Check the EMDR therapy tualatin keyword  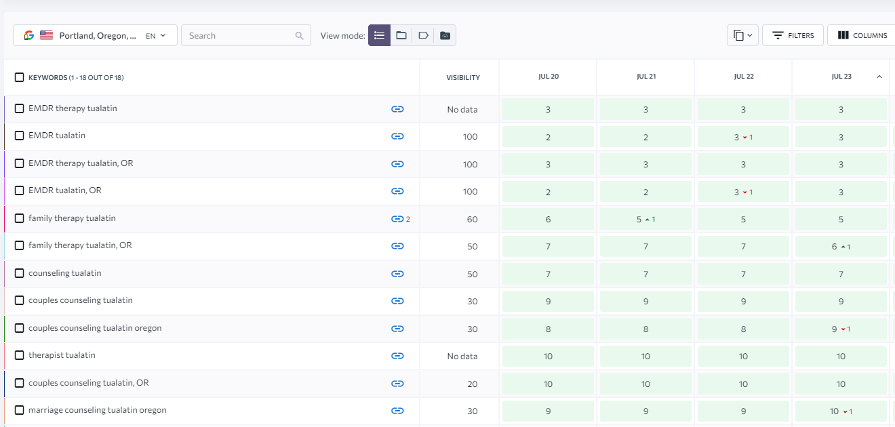coord(19,108)
